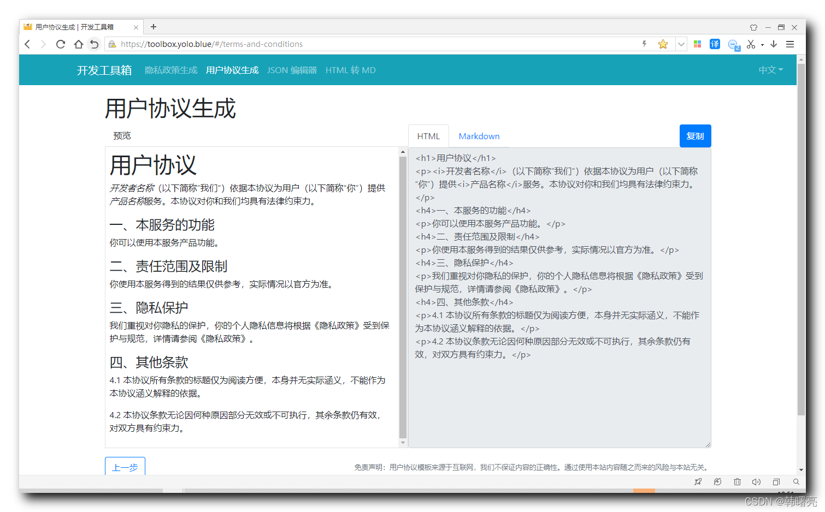Expand the address bar dropdown chevron
Image resolution: width=825 pixels, height=512 pixels.
pos(681,44)
